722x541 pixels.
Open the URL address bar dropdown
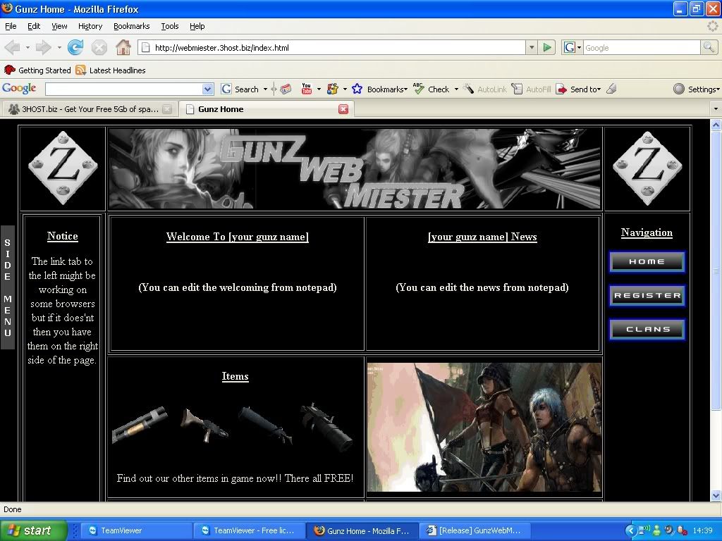pyautogui.click(x=532, y=48)
